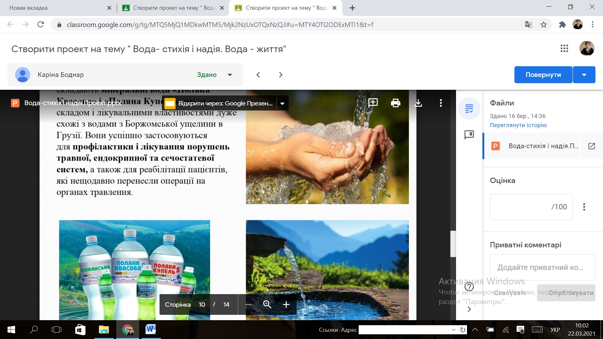Screen dimensions: 603x339
Task: Switch input language УКР
Action: [x=555, y=330]
